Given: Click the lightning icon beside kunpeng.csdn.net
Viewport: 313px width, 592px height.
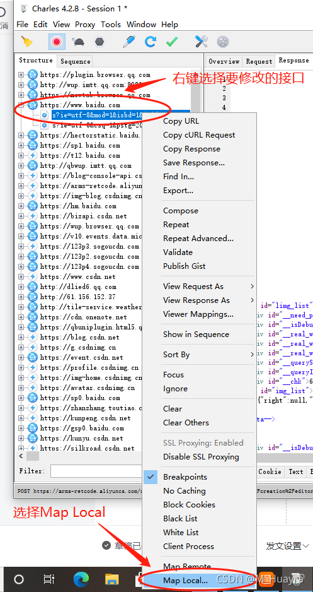Looking at the screenshot, I should coord(33,418).
